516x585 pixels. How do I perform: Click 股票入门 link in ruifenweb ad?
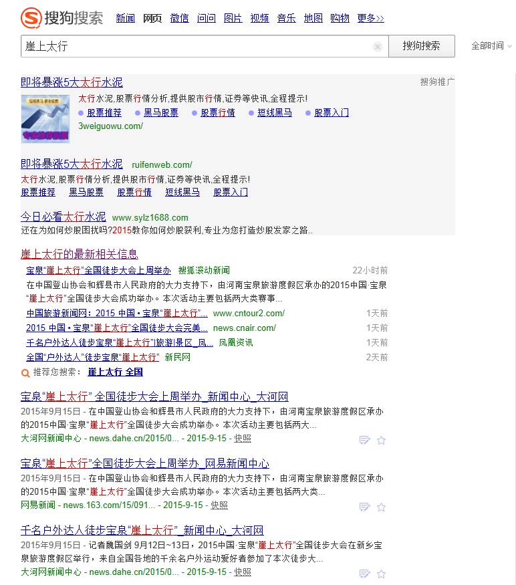pos(231,193)
